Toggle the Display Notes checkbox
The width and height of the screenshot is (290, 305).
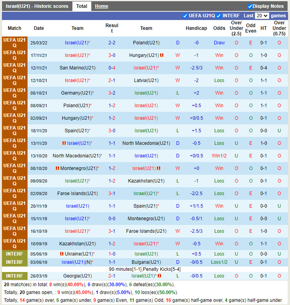coord(250,6)
